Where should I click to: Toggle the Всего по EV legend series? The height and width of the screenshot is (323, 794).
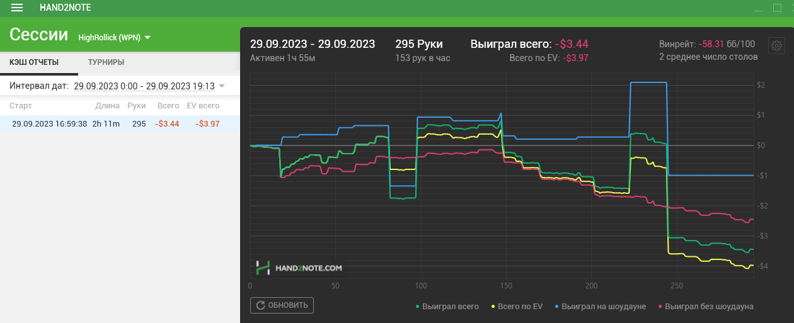coord(516,307)
